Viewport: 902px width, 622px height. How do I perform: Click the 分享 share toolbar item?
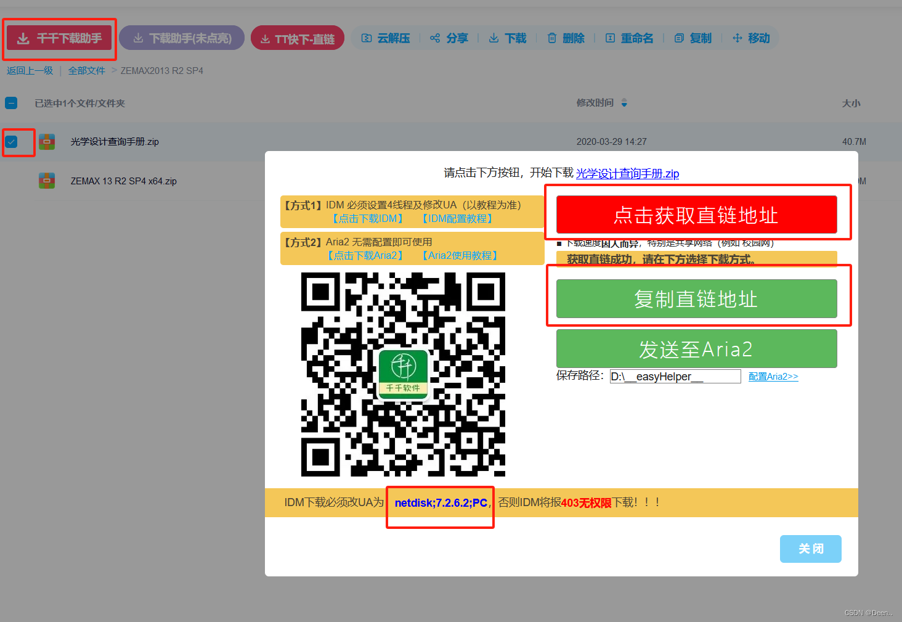[x=449, y=38]
